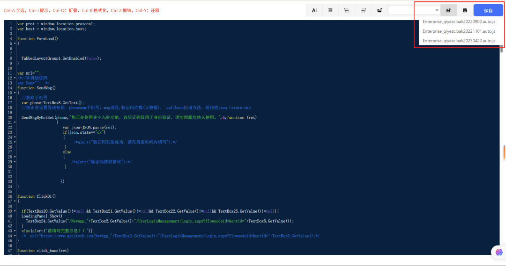Click the 'LoadingPanel.Show()' line
The width and height of the screenshot is (506, 266).
point(42,216)
